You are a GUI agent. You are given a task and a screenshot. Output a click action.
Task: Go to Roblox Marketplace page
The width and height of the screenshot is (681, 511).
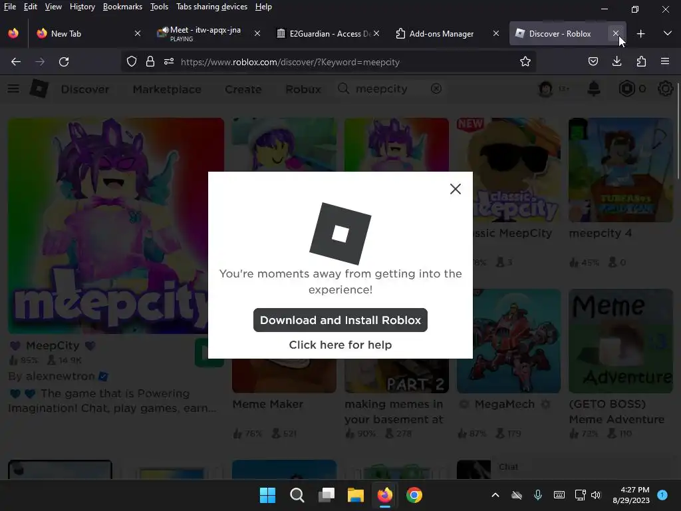167,89
